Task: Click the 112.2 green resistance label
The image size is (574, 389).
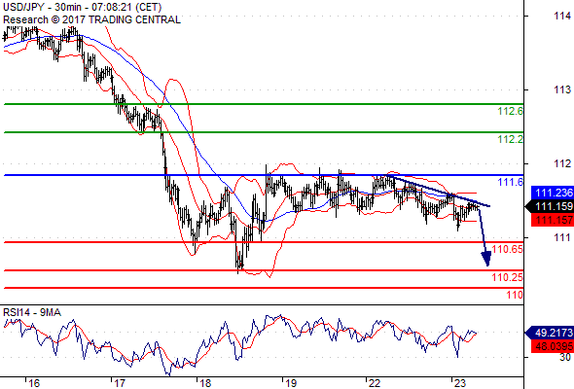Action: [x=510, y=139]
